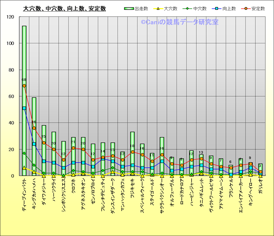The image size is (274, 236).
Task: Click the ©Caniの競馬データ研究室 watermark text
Action: [x=179, y=23]
